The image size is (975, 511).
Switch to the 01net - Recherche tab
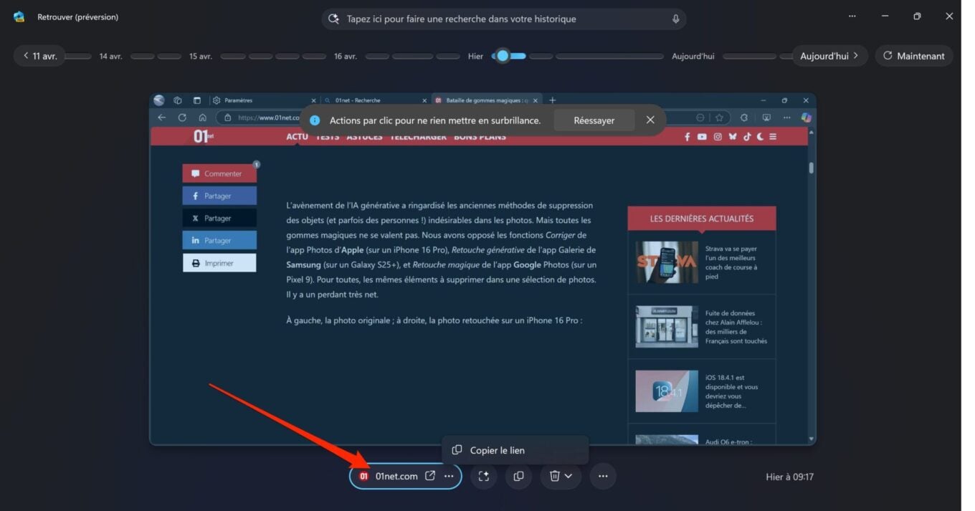(x=374, y=100)
